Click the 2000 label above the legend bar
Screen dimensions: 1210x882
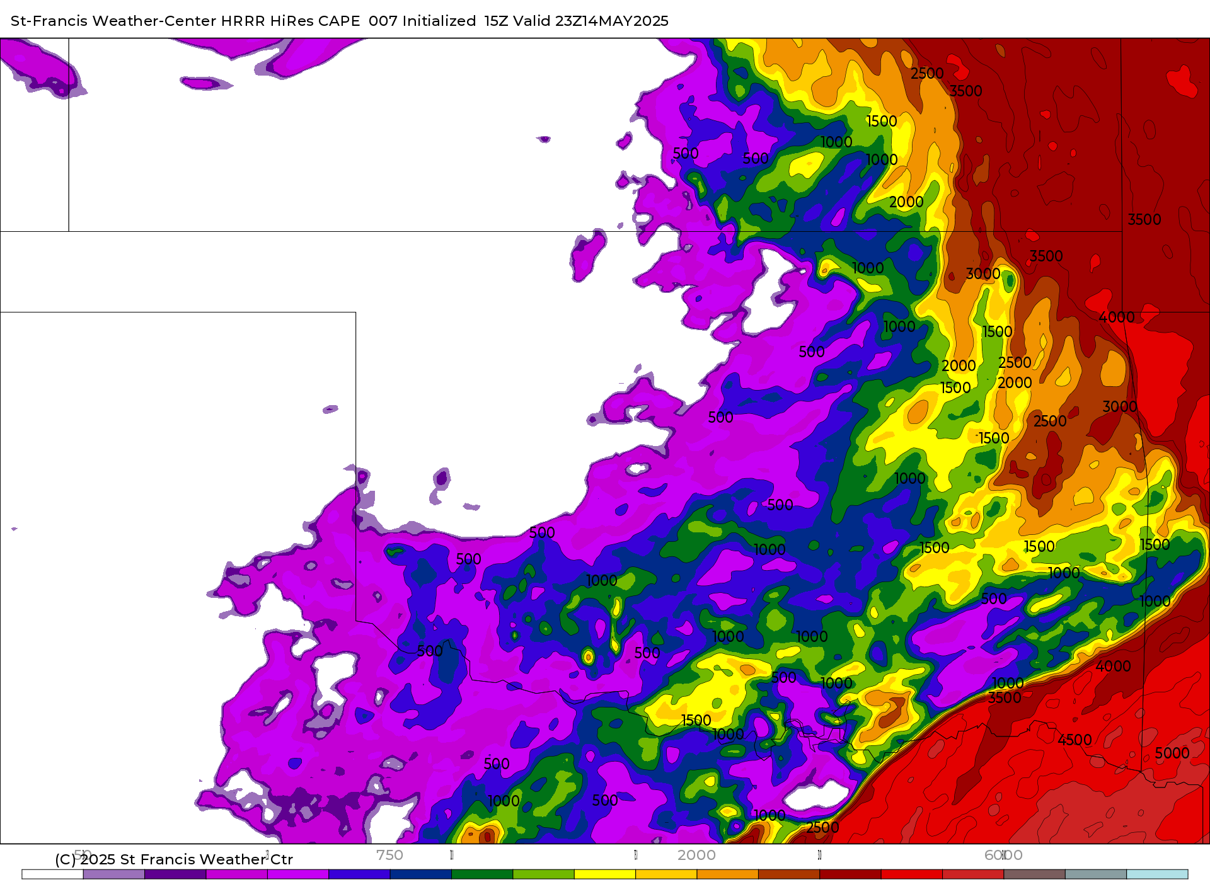point(696,855)
